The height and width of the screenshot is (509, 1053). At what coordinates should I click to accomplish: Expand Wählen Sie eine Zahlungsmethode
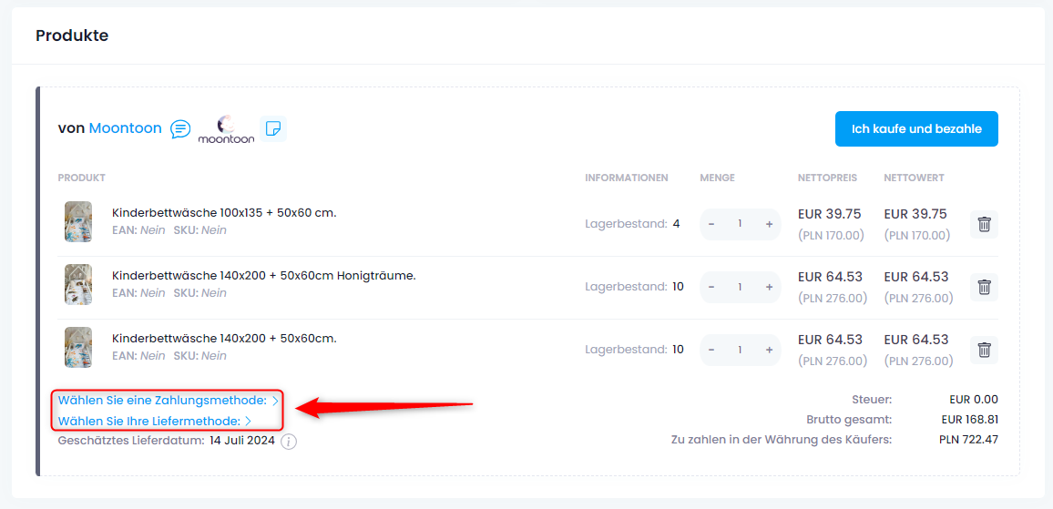pos(169,401)
